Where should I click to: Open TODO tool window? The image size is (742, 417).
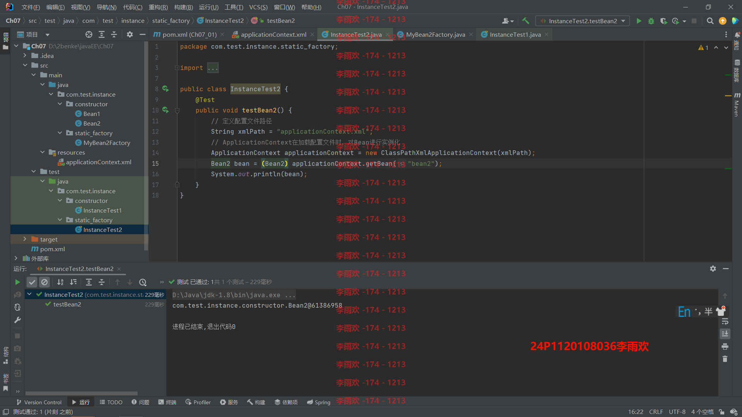pyautogui.click(x=111, y=402)
